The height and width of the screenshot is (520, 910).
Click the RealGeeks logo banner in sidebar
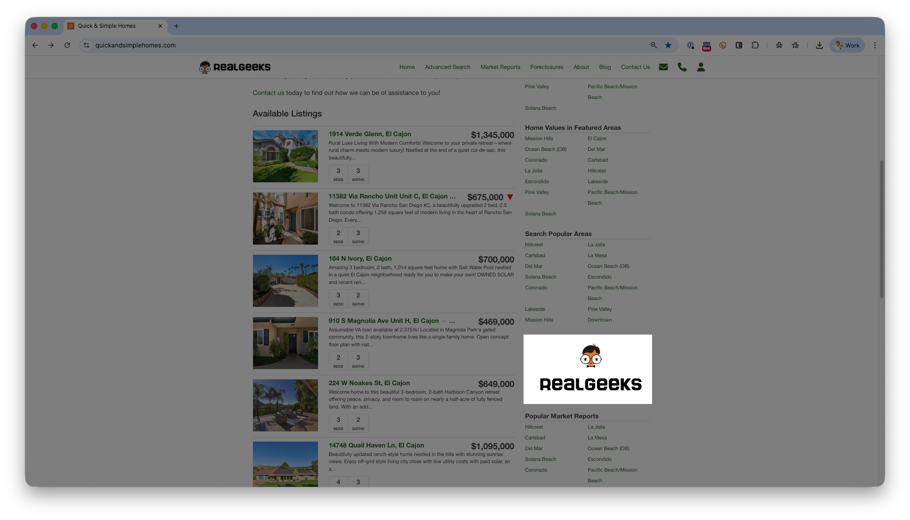588,369
